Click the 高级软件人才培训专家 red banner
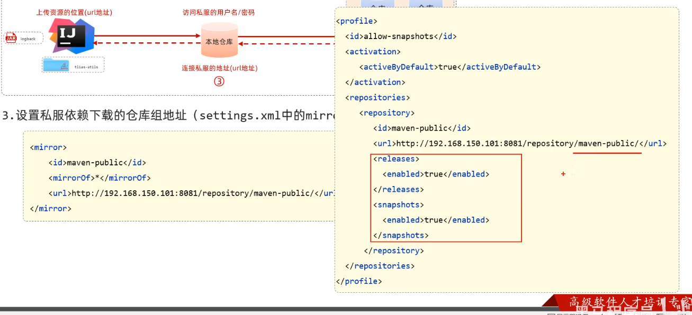Image resolution: width=692 pixels, height=315 pixels. (x=625, y=302)
